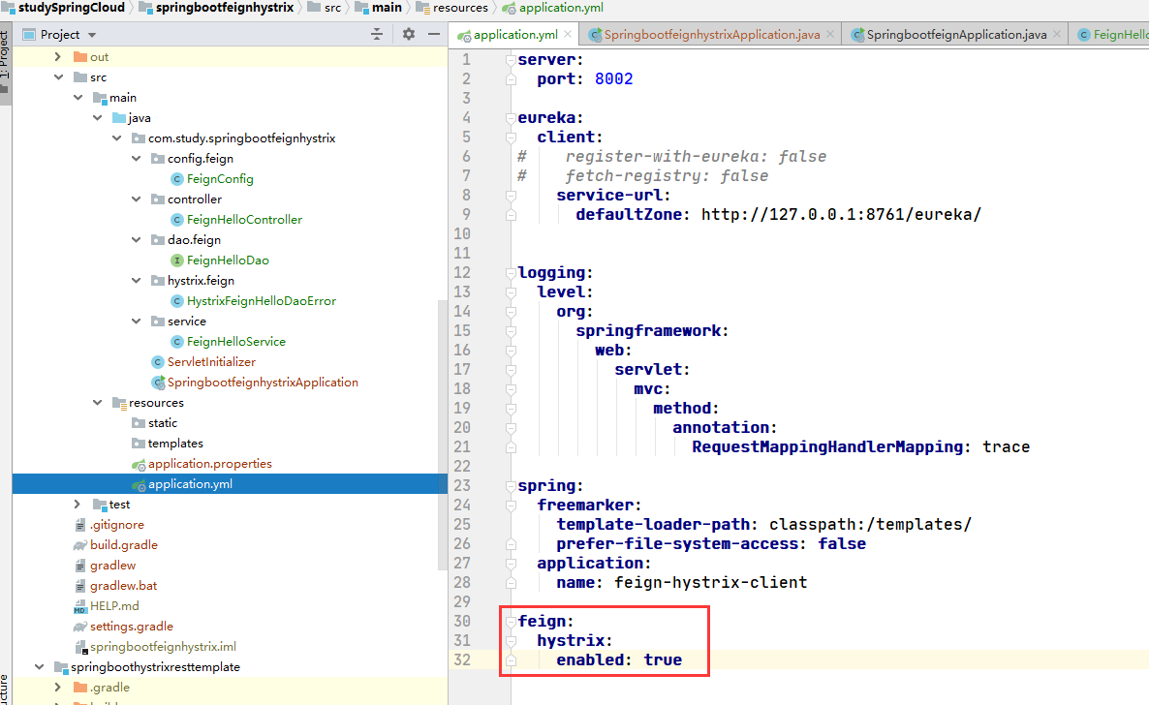This screenshot has height=705, width=1149.
Task: Switch to SpringbootfeignApplication.java tab
Action: coord(956,35)
